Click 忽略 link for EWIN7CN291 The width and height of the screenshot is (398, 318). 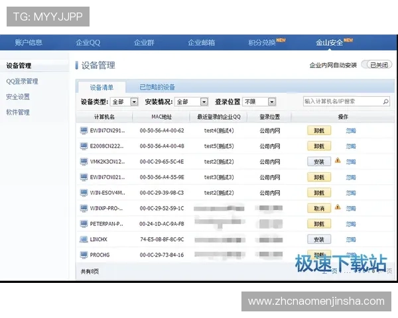351,131
